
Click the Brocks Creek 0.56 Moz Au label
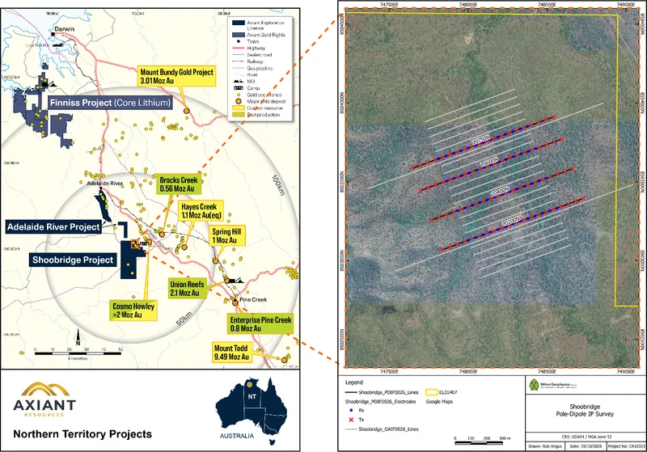coord(179,184)
